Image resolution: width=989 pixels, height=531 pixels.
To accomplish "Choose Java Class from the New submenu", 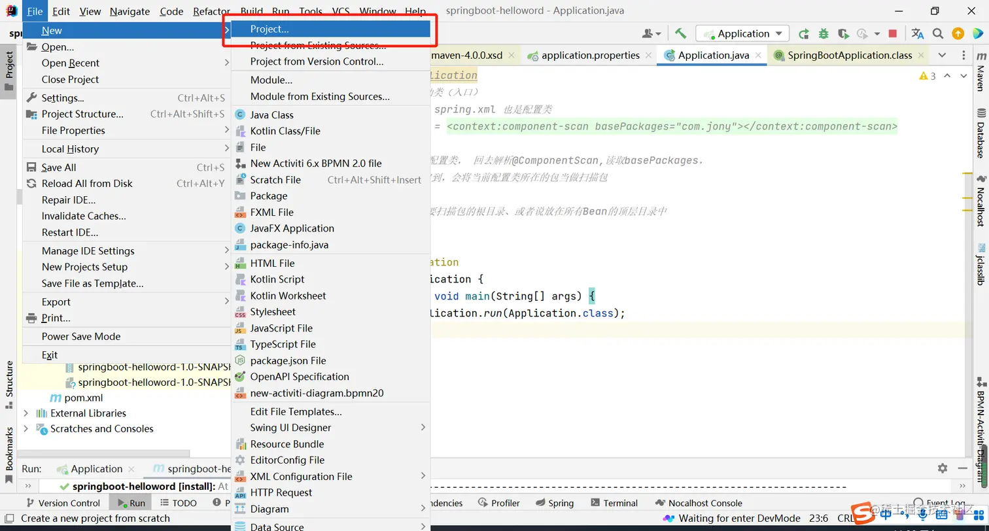I will 330,114.
